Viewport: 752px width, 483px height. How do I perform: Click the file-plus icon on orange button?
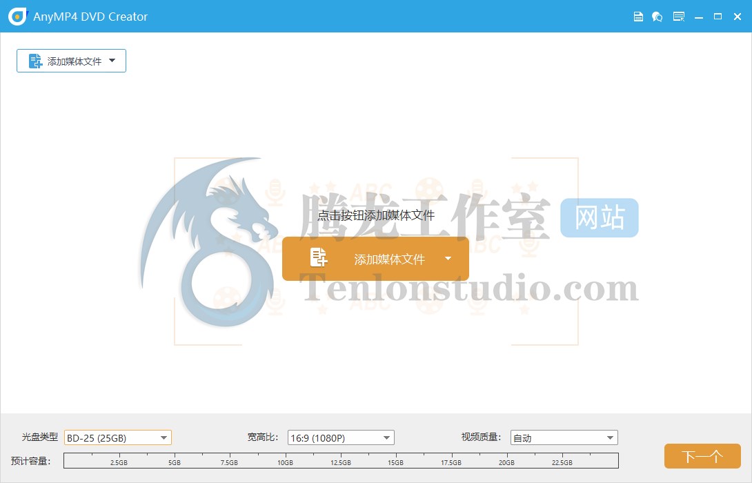(x=319, y=257)
